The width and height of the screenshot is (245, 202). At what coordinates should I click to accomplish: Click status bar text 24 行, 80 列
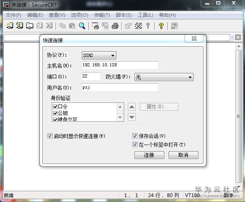pyautogui.click(x=164, y=195)
